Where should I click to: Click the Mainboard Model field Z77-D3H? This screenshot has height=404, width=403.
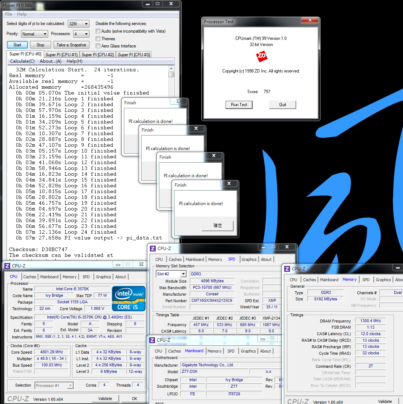[215, 371]
